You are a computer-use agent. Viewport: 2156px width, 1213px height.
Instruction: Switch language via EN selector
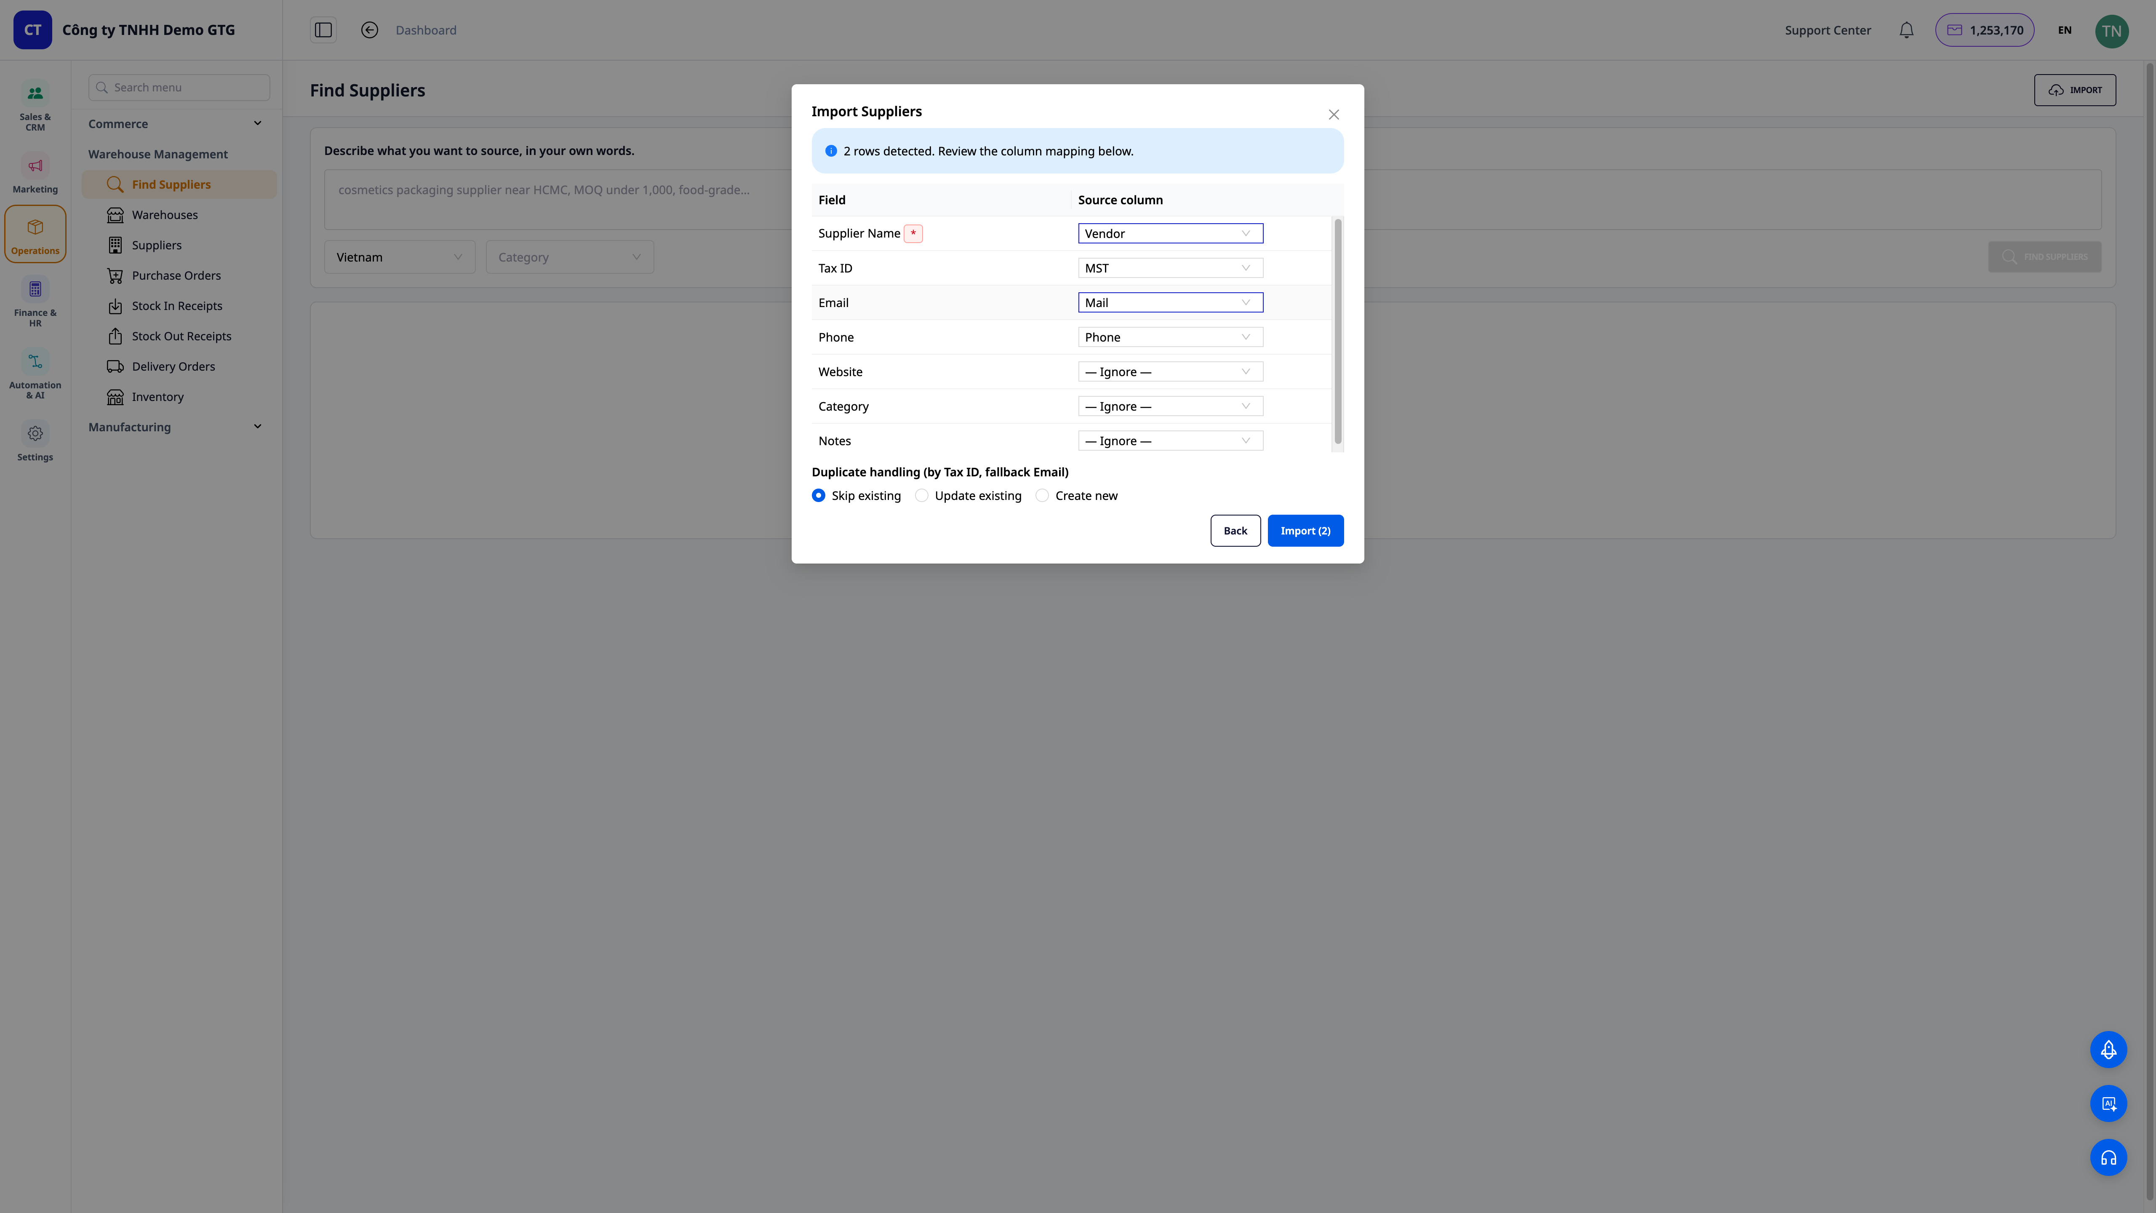(x=2065, y=30)
